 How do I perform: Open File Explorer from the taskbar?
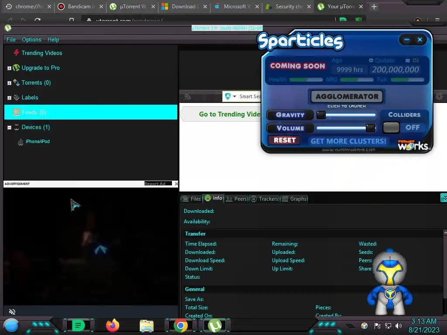[x=147, y=326]
